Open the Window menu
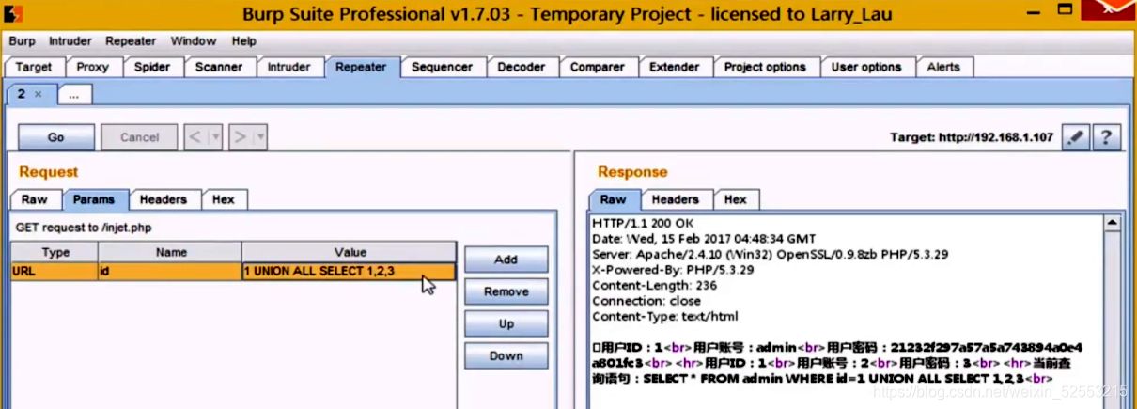 [x=194, y=41]
